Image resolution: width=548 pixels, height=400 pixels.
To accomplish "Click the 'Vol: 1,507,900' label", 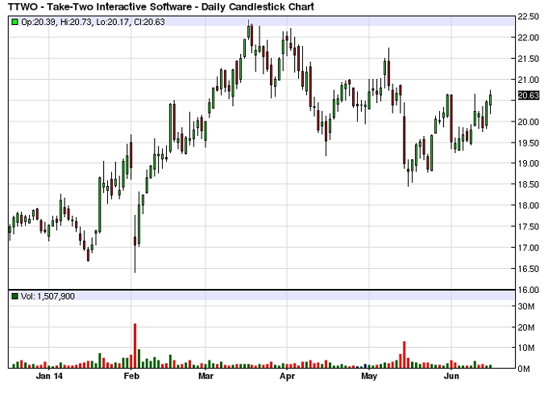I will 48,296.
